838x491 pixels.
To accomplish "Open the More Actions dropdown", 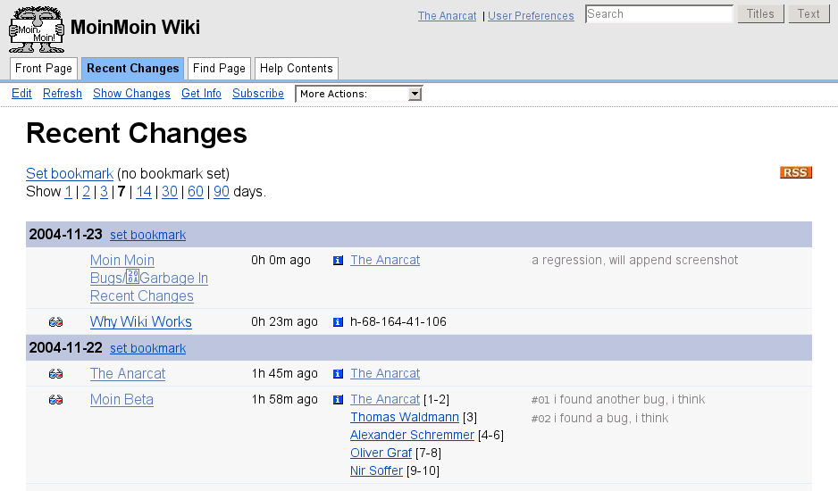I will (x=358, y=94).
